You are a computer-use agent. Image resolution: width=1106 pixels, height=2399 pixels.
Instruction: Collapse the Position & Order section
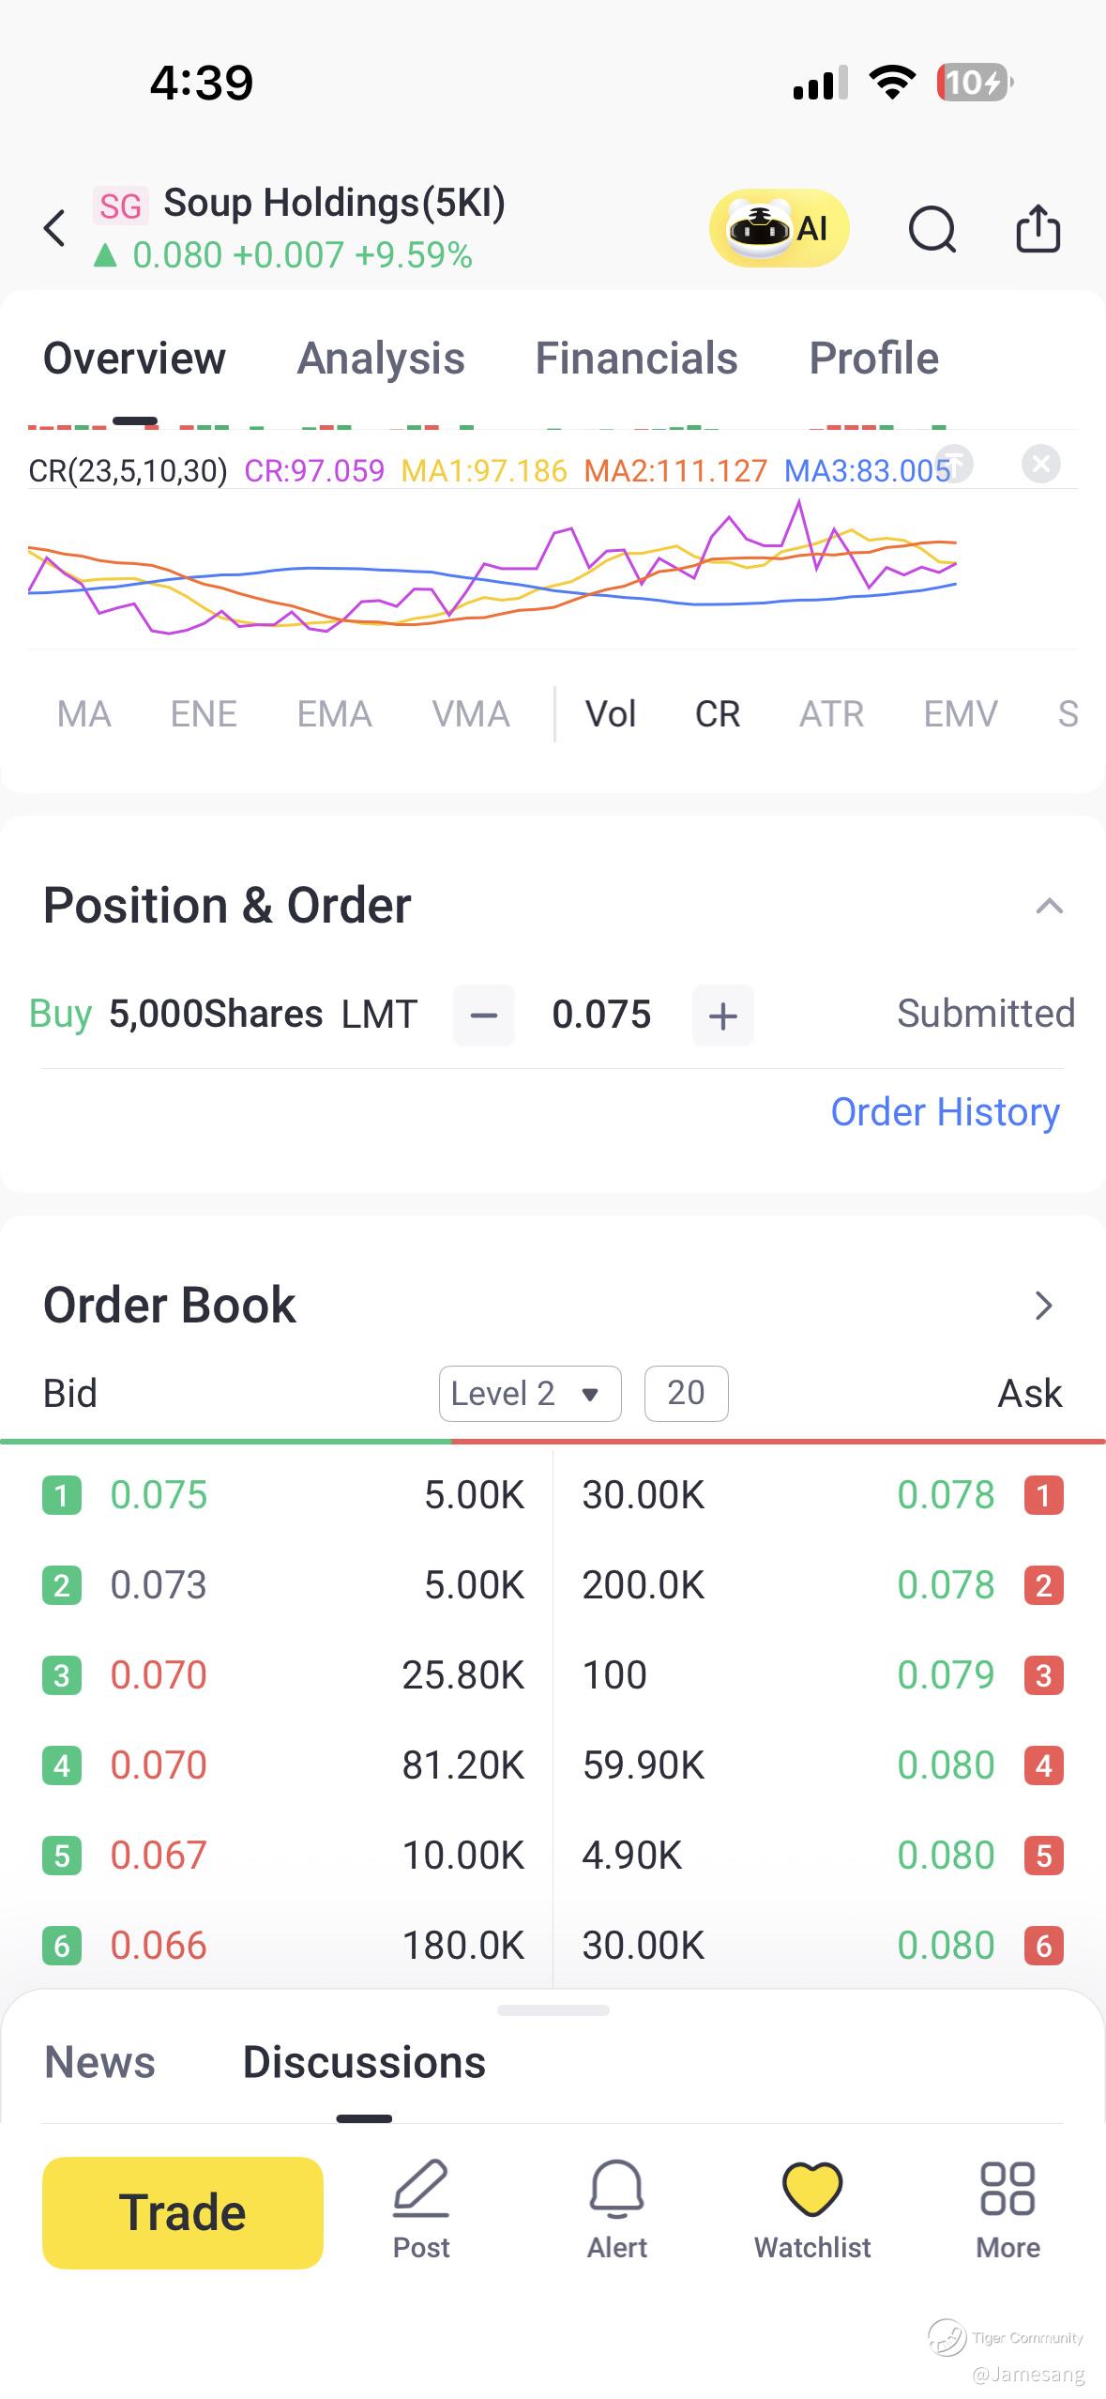1049,906
